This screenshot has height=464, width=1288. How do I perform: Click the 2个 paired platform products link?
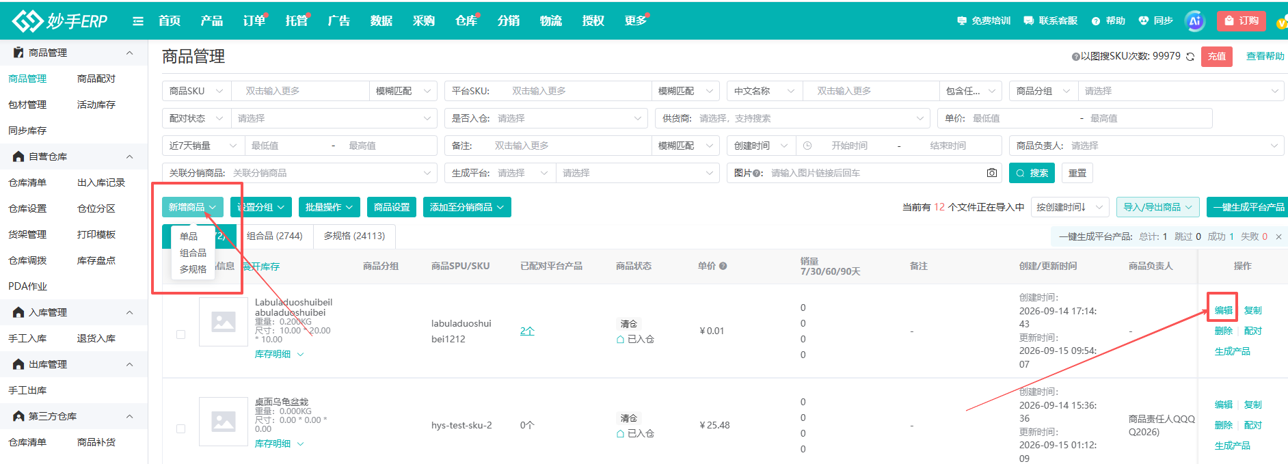(527, 331)
